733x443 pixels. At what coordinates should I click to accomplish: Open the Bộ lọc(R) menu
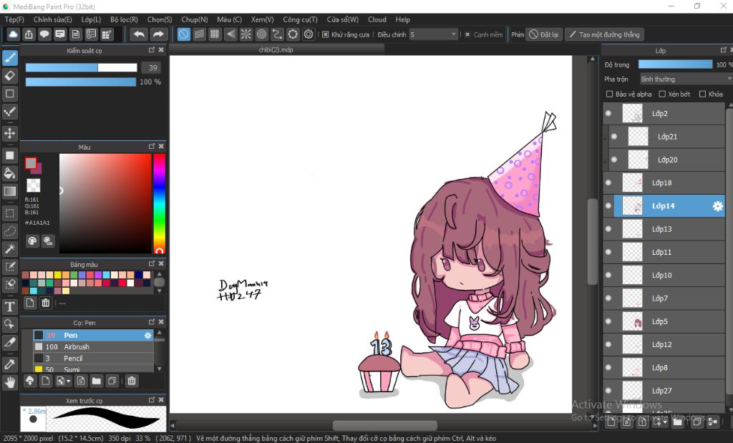tap(124, 19)
